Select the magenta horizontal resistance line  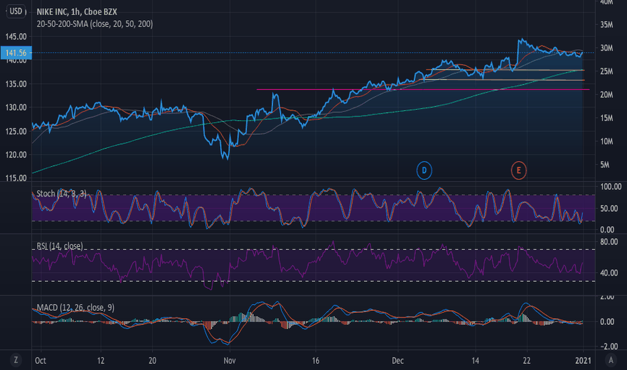[422, 89]
